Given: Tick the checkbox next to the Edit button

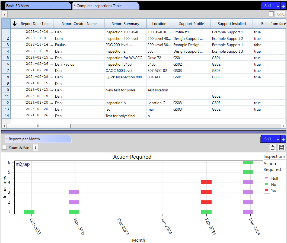Looking at the screenshot, I should coord(271,14).
